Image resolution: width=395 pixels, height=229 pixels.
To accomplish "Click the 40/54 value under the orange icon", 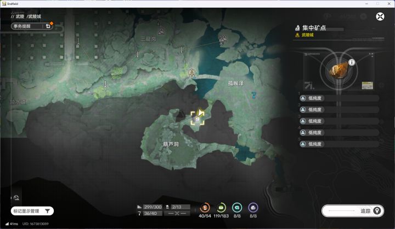I will click(x=205, y=216).
